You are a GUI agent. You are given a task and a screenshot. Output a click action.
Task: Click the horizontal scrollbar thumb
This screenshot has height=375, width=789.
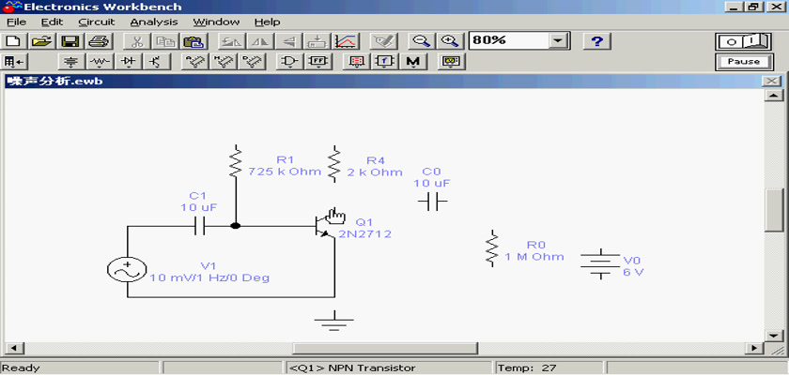tap(385, 348)
